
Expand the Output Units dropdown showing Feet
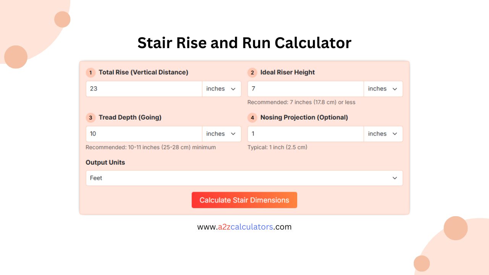pyautogui.click(x=244, y=178)
